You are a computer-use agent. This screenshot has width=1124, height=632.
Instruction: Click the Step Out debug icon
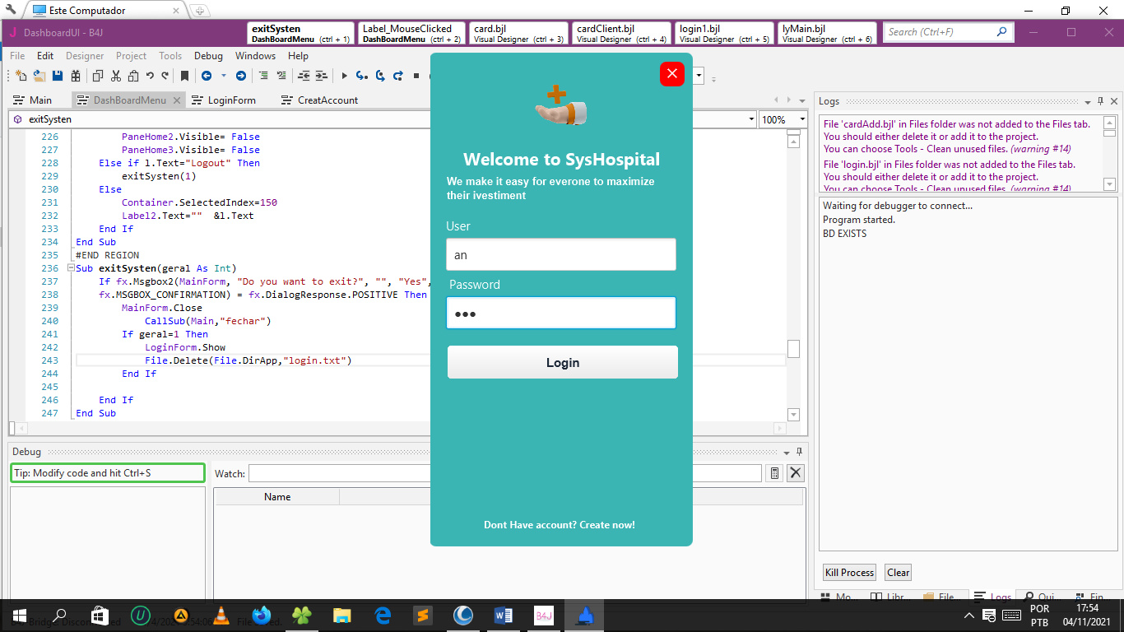(x=398, y=76)
